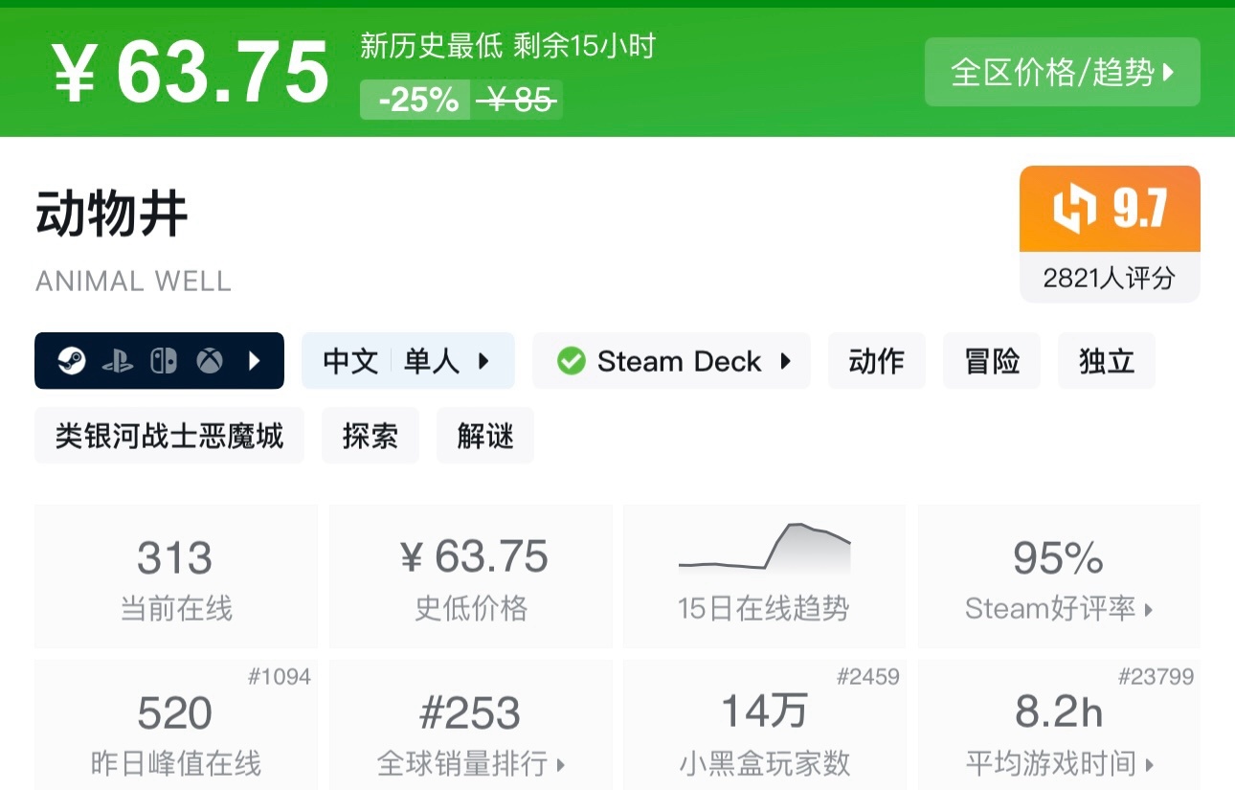Click the green Steam Deck verified checkmark icon
The width and height of the screenshot is (1235, 790).
click(x=572, y=361)
